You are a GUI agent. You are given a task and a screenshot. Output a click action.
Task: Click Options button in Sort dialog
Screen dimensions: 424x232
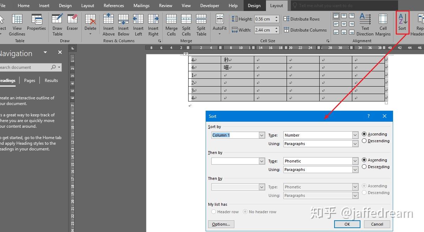point(221,224)
